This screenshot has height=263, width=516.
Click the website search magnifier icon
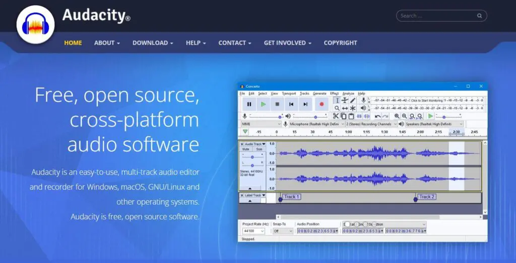[480, 16]
